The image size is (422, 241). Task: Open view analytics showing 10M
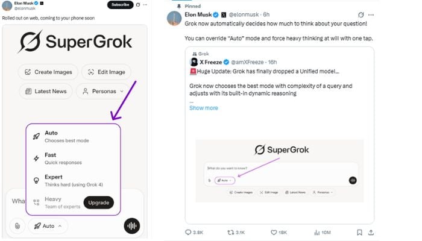[316, 232]
